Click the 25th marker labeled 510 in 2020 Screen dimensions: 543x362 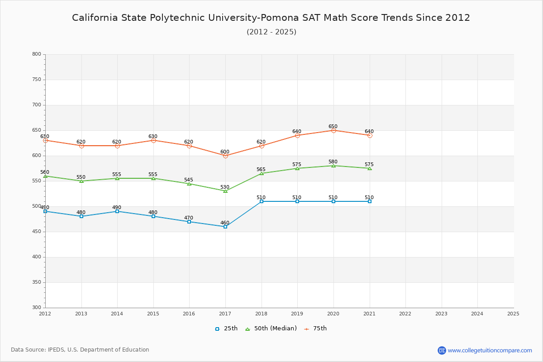[333, 201]
